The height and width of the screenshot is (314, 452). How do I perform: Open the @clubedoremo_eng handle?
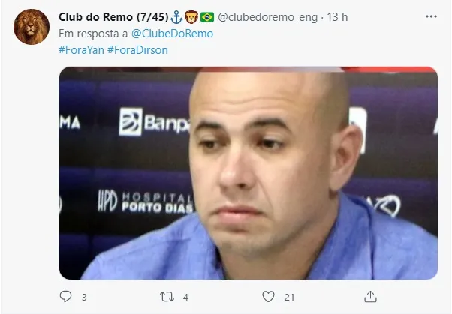(x=268, y=17)
